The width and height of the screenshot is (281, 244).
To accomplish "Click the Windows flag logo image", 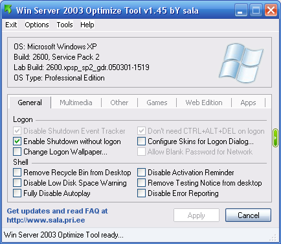I will point(241,63).
